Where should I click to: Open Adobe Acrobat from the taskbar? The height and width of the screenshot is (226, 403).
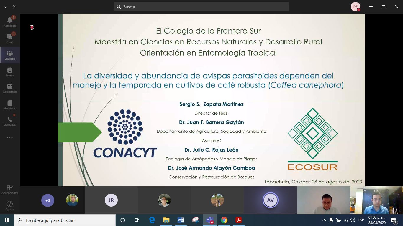(239, 220)
